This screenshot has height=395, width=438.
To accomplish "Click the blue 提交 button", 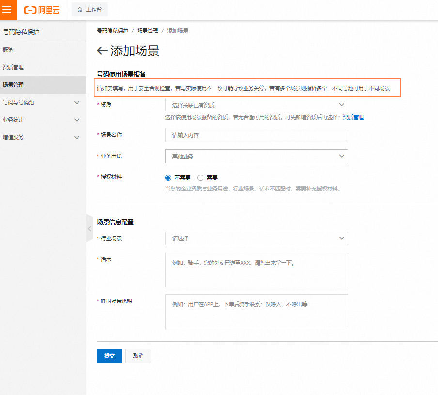I will 109,356.
